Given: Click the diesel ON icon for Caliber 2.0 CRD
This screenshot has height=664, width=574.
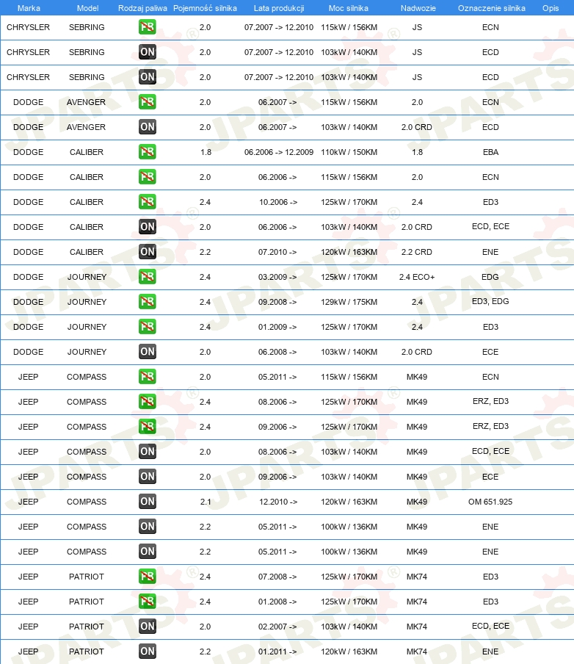Looking at the screenshot, I should pos(148,227).
